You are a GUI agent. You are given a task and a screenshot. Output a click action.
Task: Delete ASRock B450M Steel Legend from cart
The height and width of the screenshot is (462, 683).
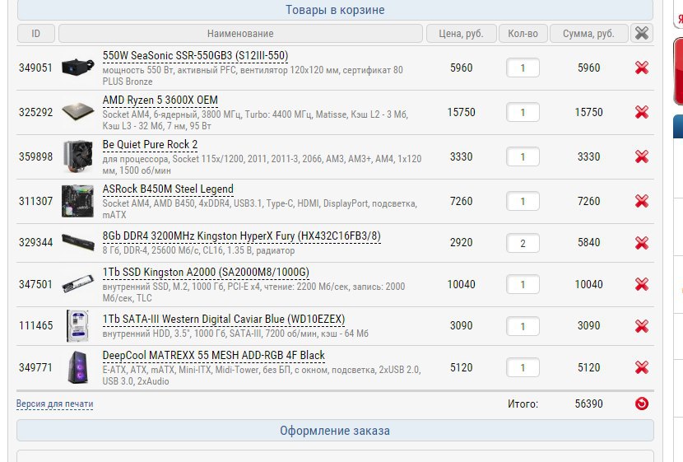coord(642,201)
